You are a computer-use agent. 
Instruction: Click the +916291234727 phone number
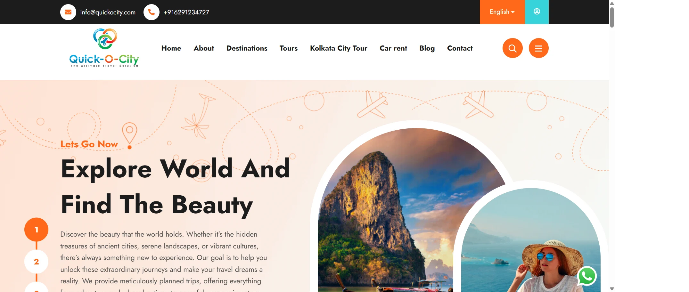coord(186,12)
